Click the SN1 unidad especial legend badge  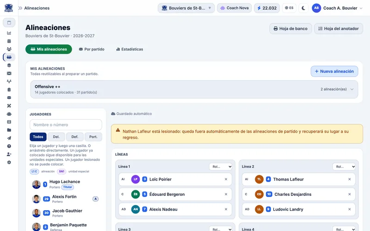(x=62, y=171)
